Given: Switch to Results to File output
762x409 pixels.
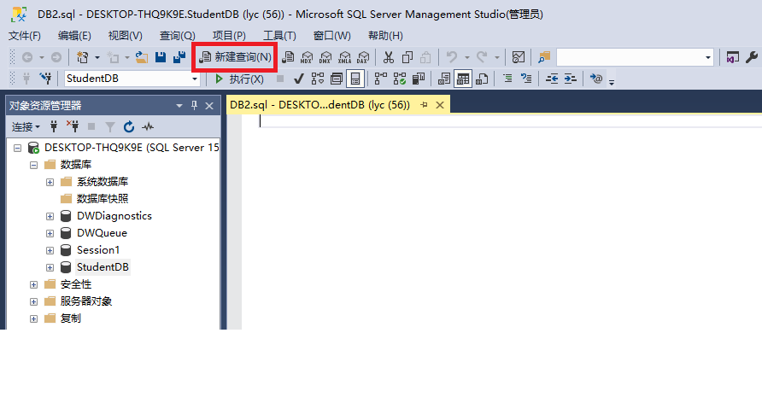Looking at the screenshot, I should [482, 79].
